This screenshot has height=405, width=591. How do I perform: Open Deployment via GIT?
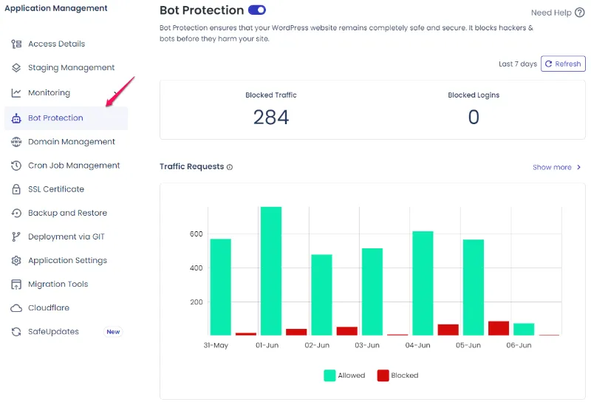point(66,236)
